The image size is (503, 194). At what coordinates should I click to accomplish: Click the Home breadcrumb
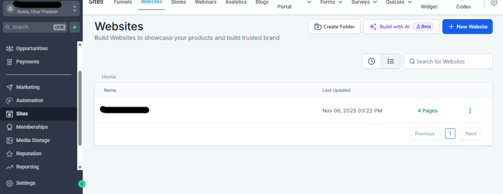tap(109, 77)
